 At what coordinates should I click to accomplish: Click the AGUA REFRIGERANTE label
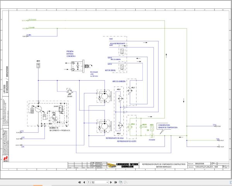[x=118, y=44]
